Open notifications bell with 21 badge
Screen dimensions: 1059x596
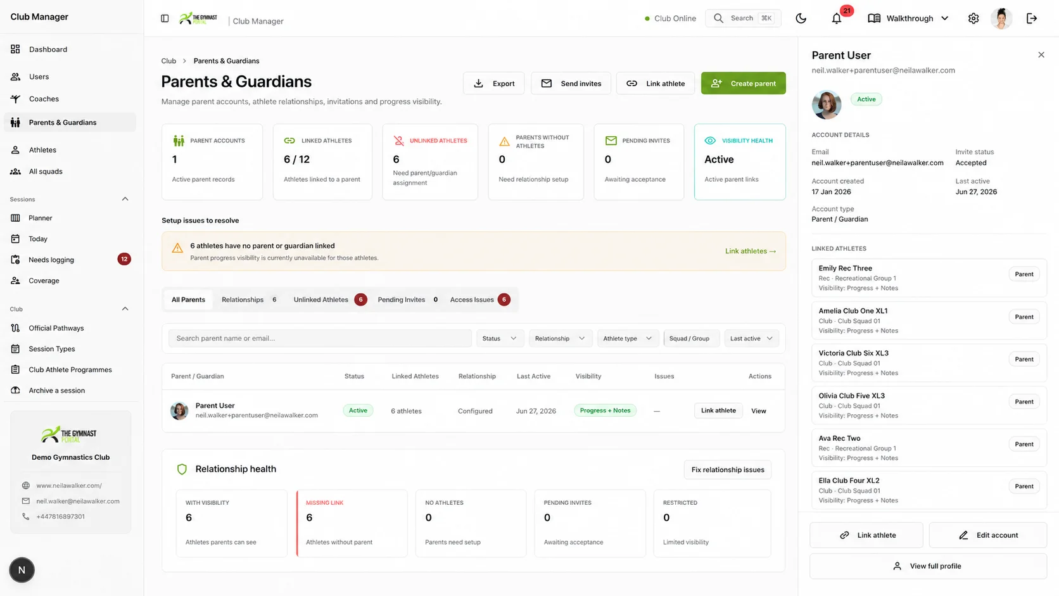point(837,18)
